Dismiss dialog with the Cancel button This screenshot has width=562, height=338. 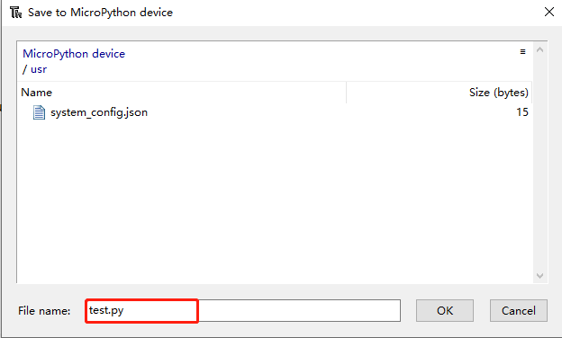tap(519, 310)
